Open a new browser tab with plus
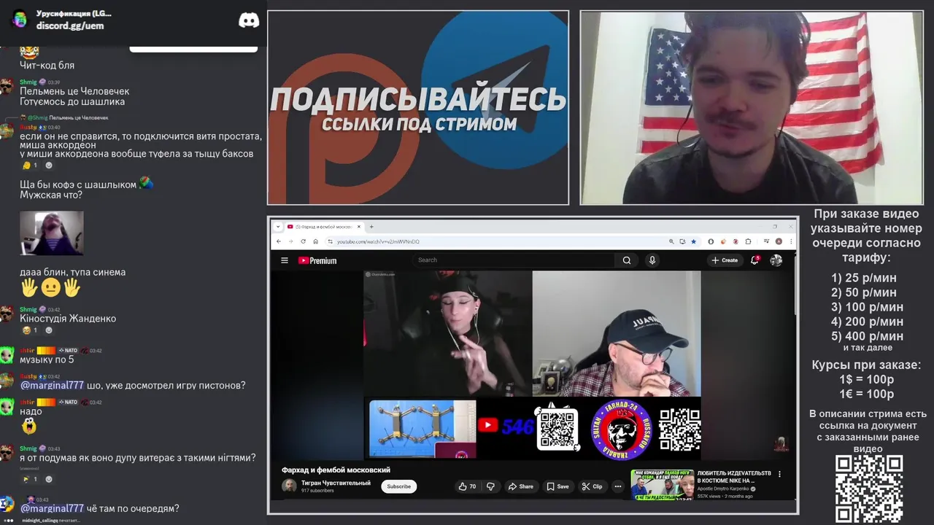The width and height of the screenshot is (934, 525). tap(371, 227)
